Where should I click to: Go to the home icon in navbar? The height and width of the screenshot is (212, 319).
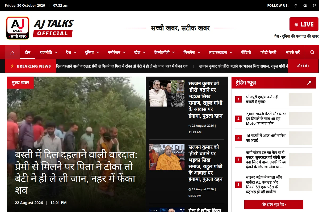pos(12,52)
